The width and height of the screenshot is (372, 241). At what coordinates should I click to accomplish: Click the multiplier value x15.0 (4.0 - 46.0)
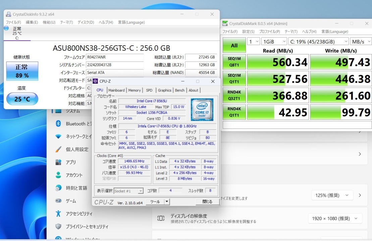pos(134,167)
